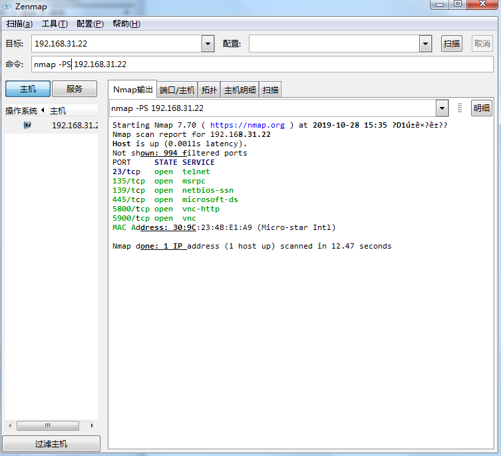Click the netbios-ssn service name
Screen dimensions: 501x456
[208, 190]
